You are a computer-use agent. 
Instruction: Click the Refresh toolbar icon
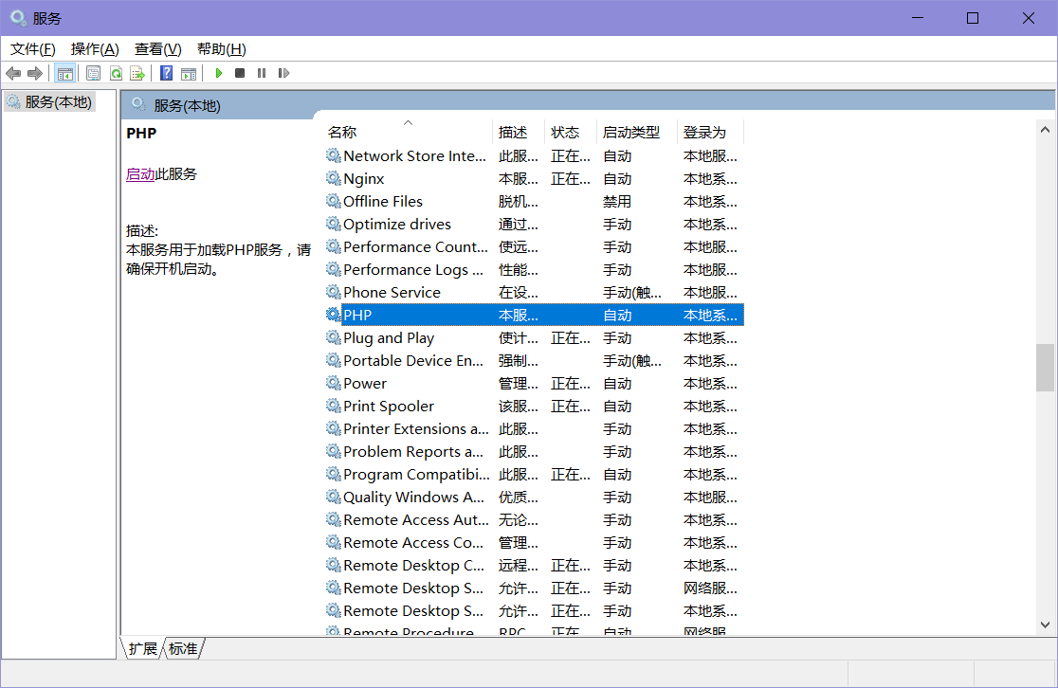point(116,73)
